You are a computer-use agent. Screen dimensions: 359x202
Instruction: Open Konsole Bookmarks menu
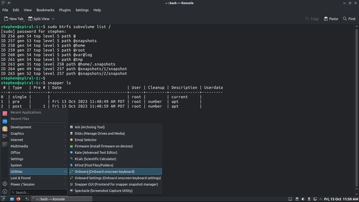pyautogui.click(x=45, y=10)
